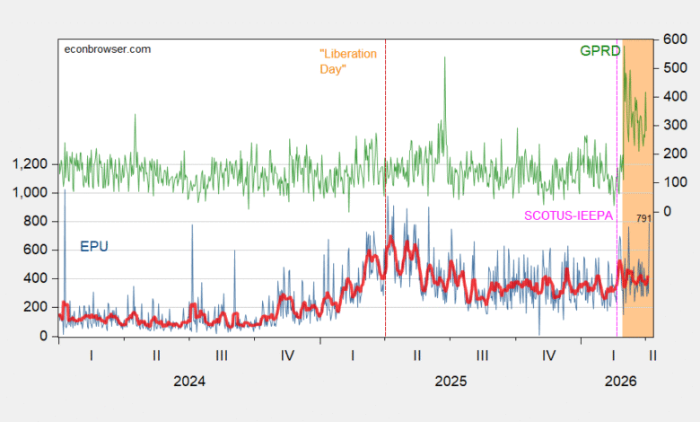
Task: Click the 300 tick on right axis
Action: tap(674, 126)
